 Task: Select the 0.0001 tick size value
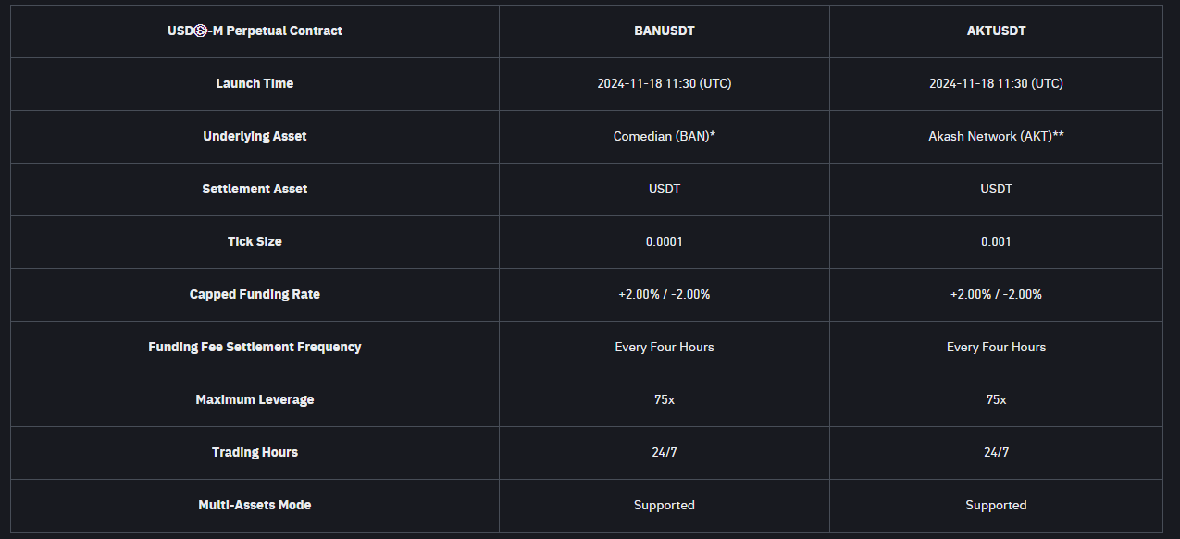click(x=664, y=241)
